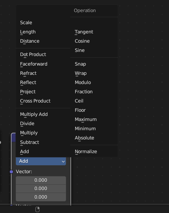Pick Fraction operation
Image resolution: width=169 pixels, height=213 pixels.
tap(94, 92)
